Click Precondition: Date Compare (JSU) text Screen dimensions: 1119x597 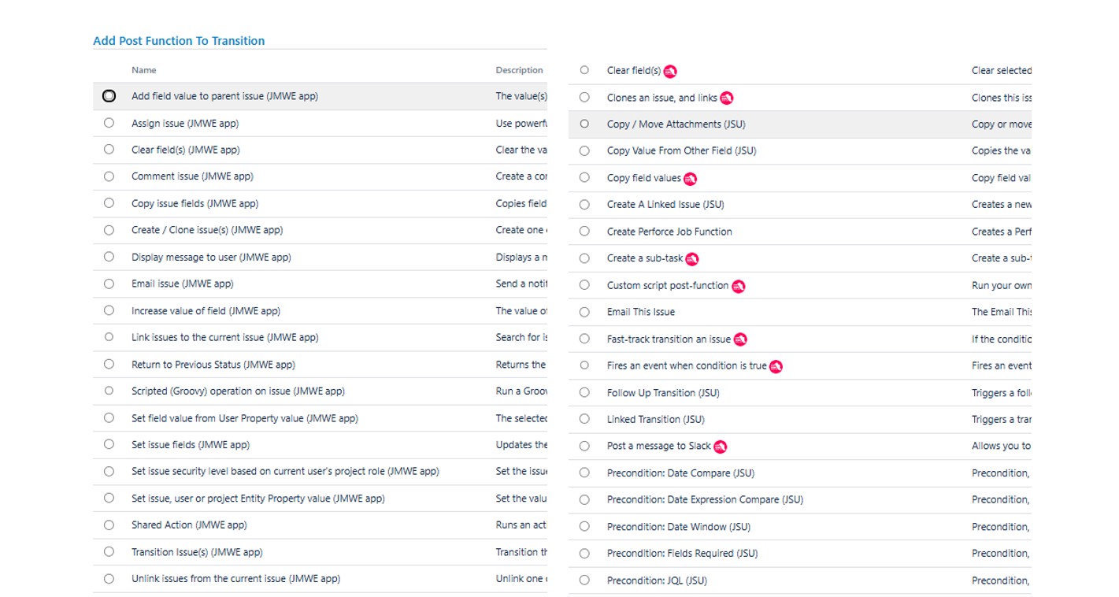coord(680,473)
